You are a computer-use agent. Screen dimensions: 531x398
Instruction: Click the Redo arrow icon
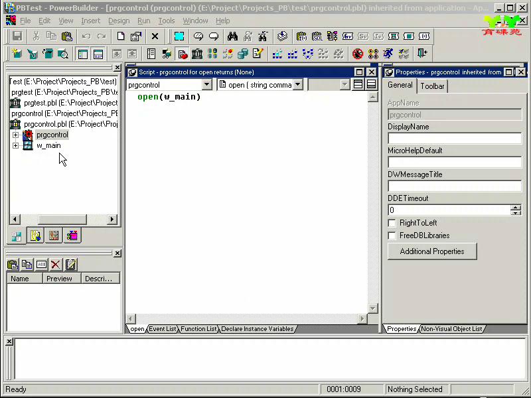102,36
